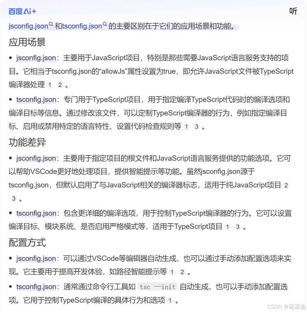The height and width of the screenshot is (312, 307).
Task: Open citation 3 after 适用于TypeScript项目
Action: point(238,227)
